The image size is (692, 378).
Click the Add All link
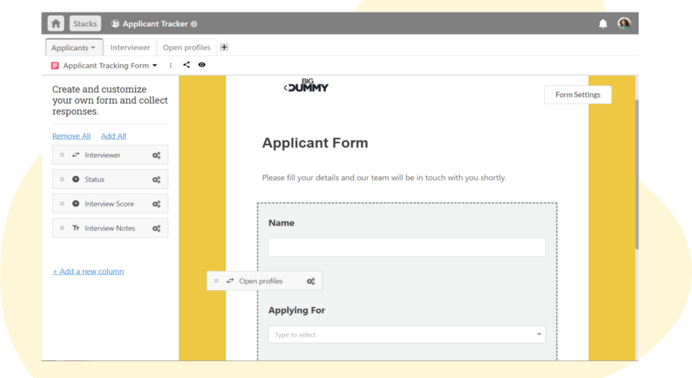113,136
